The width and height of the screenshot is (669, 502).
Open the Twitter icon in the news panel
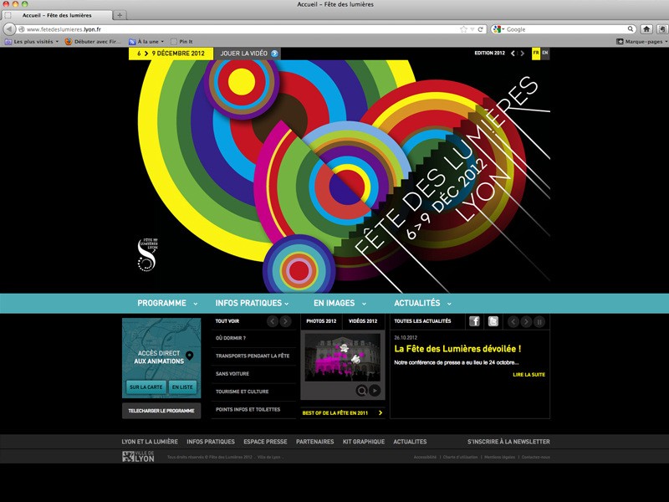point(493,321)
